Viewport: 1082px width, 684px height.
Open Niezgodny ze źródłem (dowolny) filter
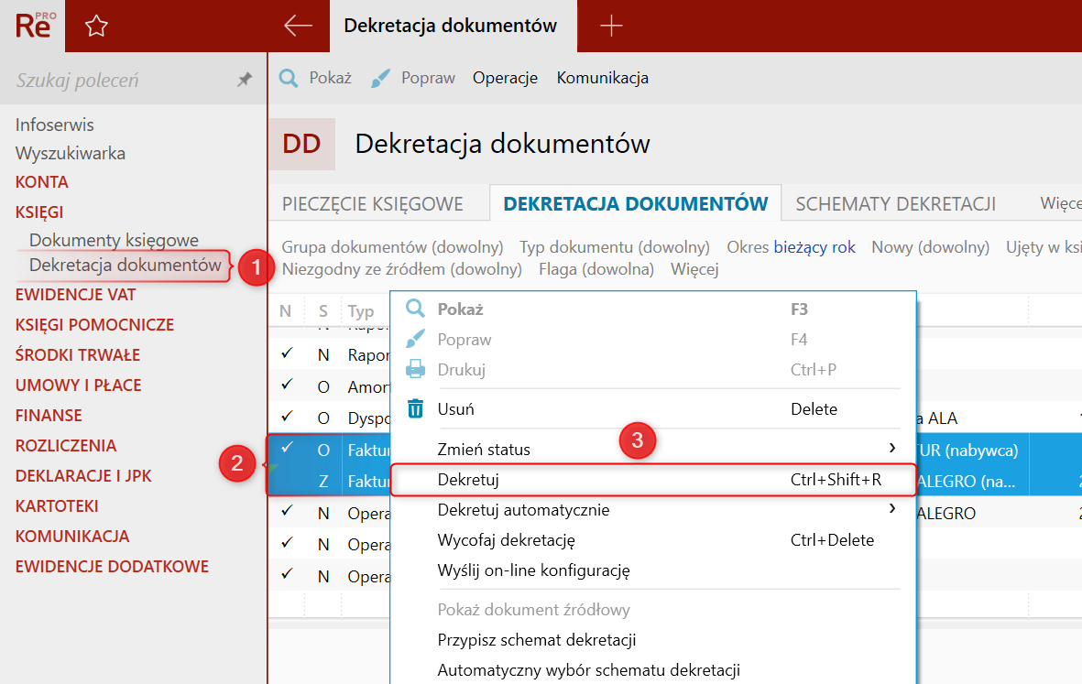[401, 269]
